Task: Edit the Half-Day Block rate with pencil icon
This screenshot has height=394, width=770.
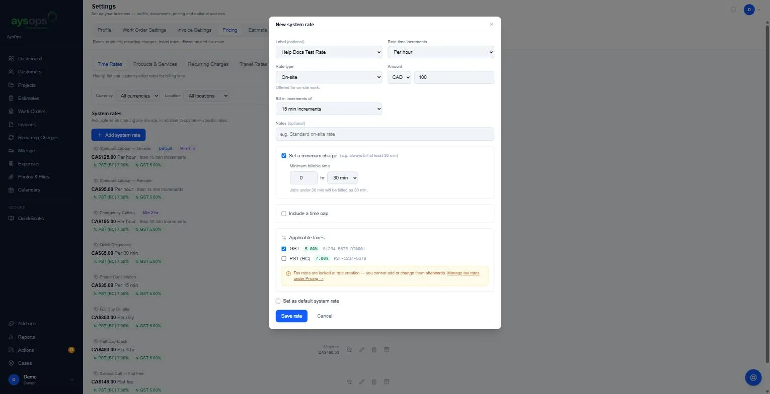Action: 361,350
